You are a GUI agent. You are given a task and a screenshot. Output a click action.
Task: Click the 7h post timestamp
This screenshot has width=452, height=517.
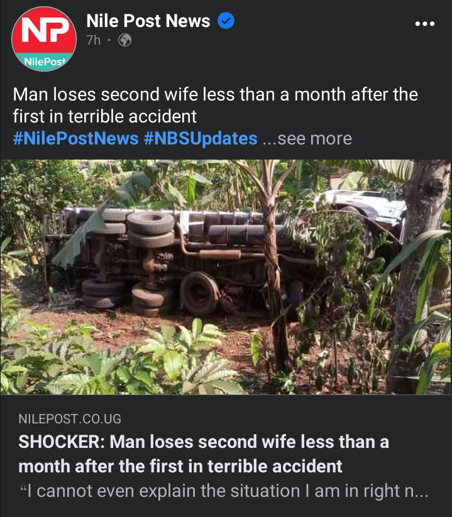pyautogui.click(x=94, y=40)
